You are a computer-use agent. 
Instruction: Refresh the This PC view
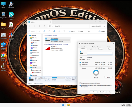(44, 26)
